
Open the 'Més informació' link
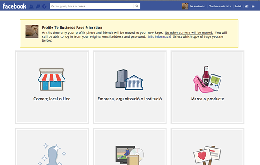point(159,36)
